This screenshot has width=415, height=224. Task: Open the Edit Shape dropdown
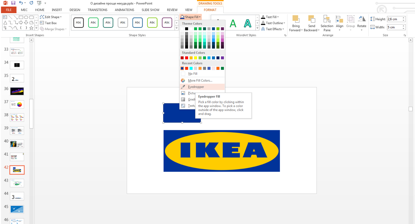(x=51, y=17)
